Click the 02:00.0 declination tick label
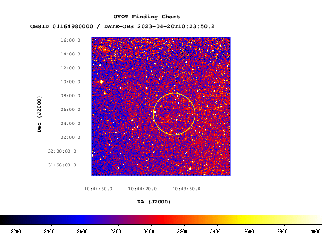Viewport: 322px width, 233px height. tap(70, 137)
